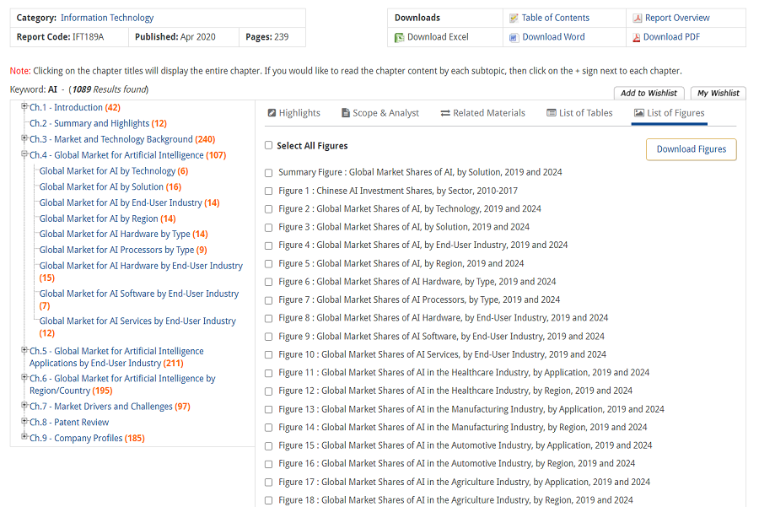
Task: Click the Related Materials arrows icon
Action: point(445,113)
